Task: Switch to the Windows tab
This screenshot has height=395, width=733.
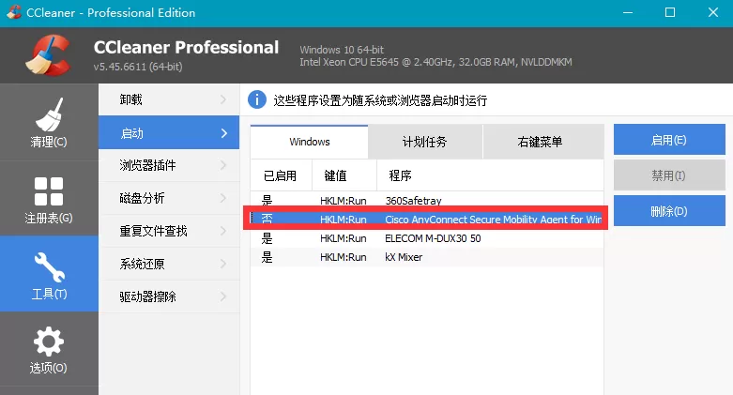Action: [x=310, y=142]
